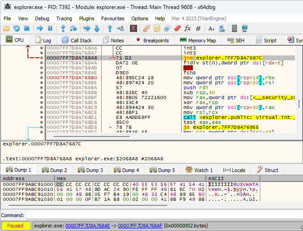The image size is (303, 231).
Task: Open the Variables hash icon
Action: 198,28
